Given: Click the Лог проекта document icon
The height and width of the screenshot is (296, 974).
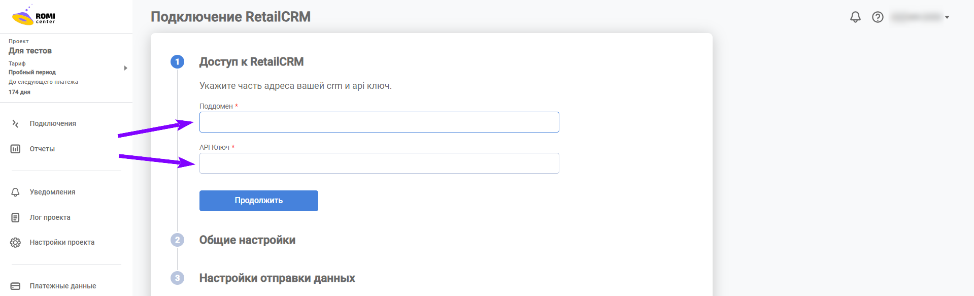Looking at the screenshot, I should point(15,217).
